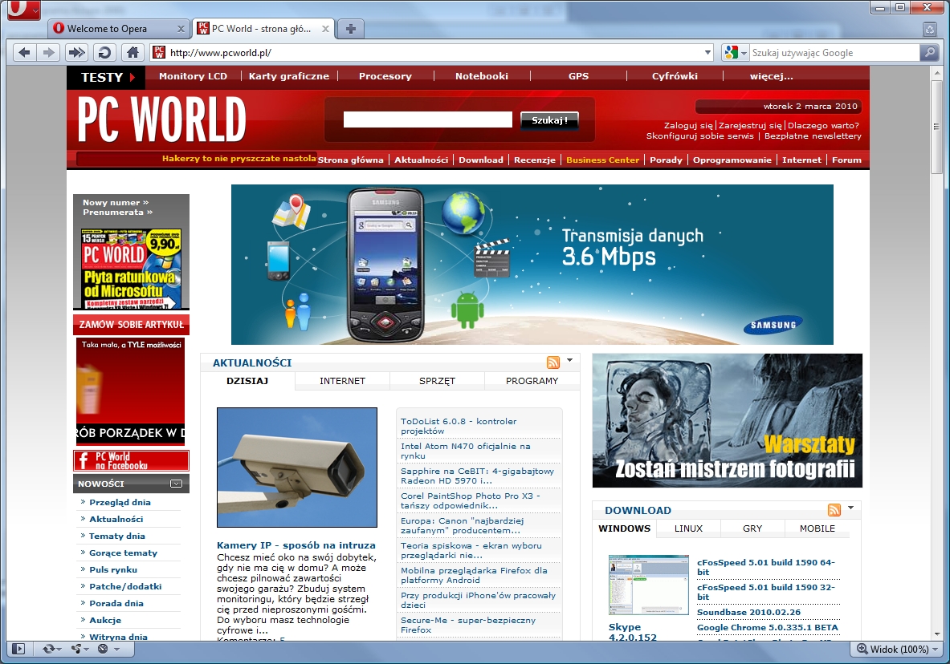
Task: Select the INTERNET news tab
Action: tap(342, 381)
